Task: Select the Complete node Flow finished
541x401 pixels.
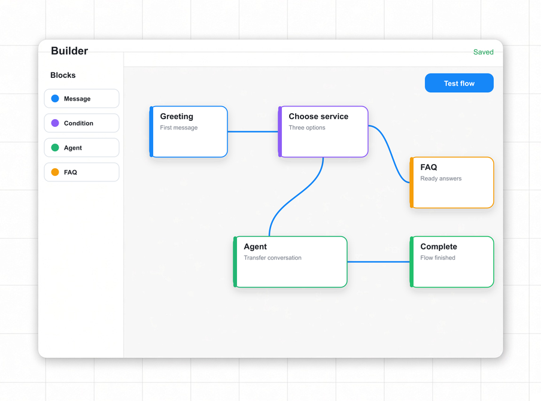Action: click(x=452, y=262)
